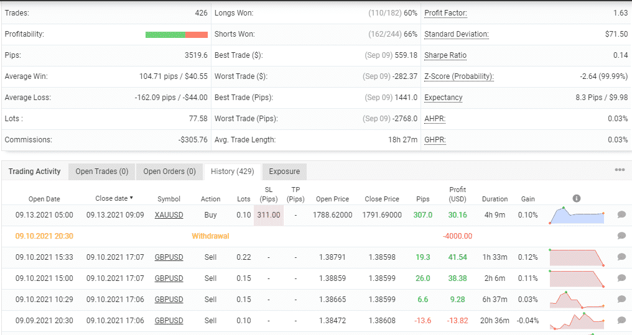The width and height of the screenshot is (632, 335).
Task: Click the info icon above trade charts
Action: 577,198
